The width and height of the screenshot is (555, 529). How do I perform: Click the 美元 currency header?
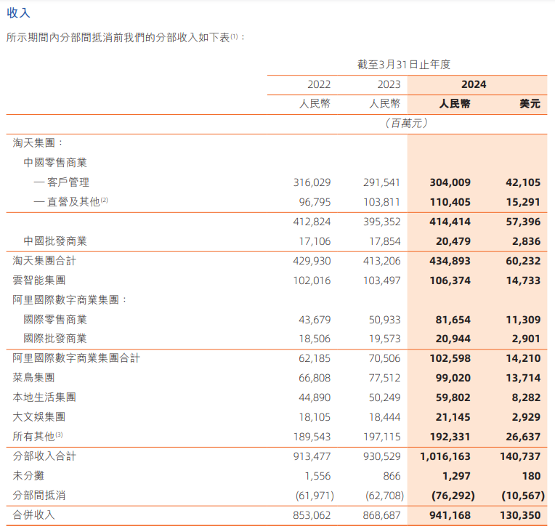point(530,104)
